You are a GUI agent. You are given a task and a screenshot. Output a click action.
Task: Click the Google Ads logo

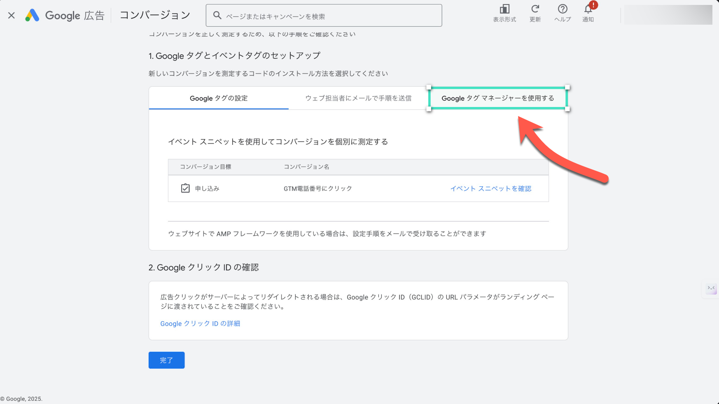pyautogui.click(x=32, y=16)
